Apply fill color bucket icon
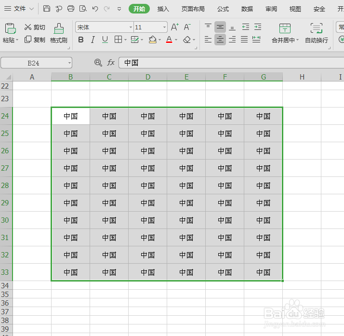Viewport: 344px width, 336px height. point(152,40)
